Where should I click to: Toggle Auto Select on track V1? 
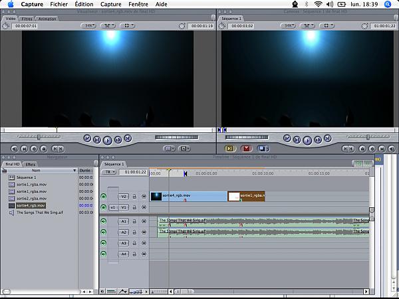[x=144, y=207]
